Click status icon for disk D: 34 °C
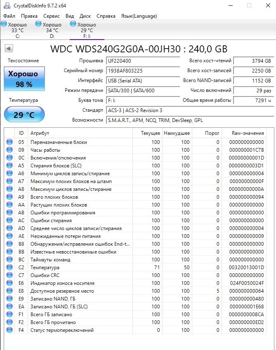276x350 pixels. click(x=38, y=23)
